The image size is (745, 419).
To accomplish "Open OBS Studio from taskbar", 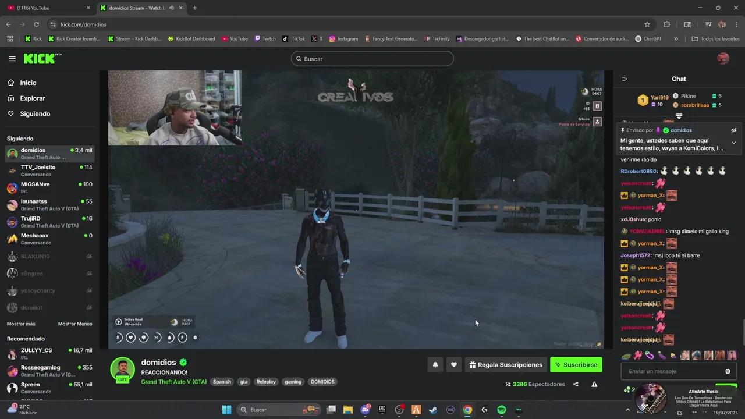I will pyautogui.click(x=399, y=410).
